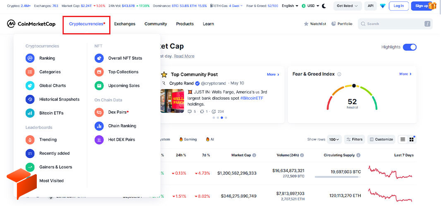Viewport: 441px width, 206px height.
Task: Click the Most Visited menu entry
Action: (51, 181)
